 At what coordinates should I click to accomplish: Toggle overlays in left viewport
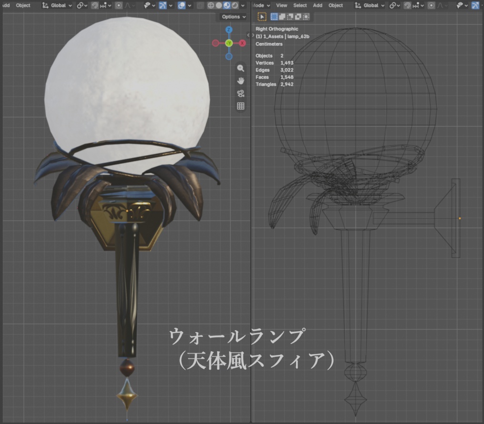tap(181, 5)
